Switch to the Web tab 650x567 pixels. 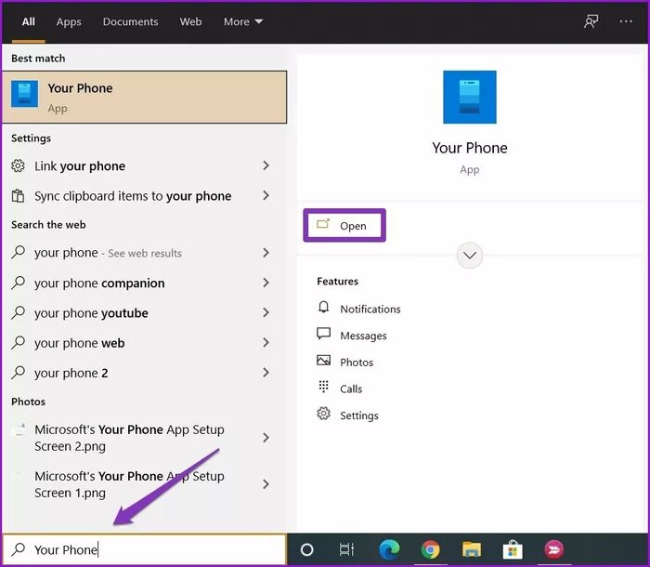(x=190, y=21)
